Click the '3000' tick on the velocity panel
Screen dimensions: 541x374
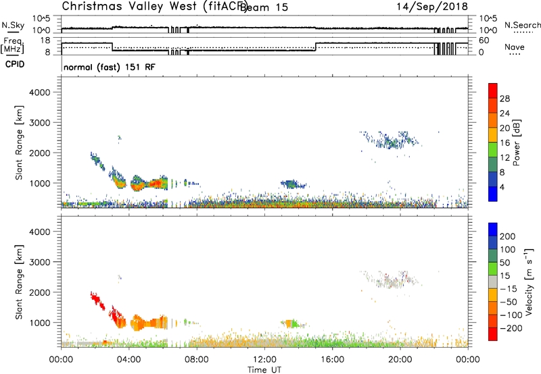pyautogui.click(x=40, y=262)
